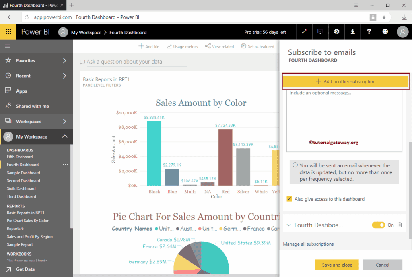Open Help via the question mark icon

click(369, 32)
